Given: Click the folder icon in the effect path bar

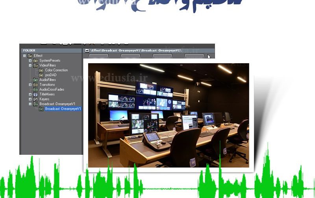Looking at the screenshot, I should [x=87, y=51].
